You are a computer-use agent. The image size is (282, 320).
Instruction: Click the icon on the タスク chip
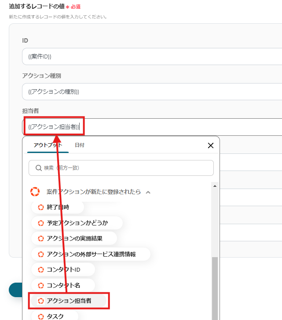pos(41,316)
